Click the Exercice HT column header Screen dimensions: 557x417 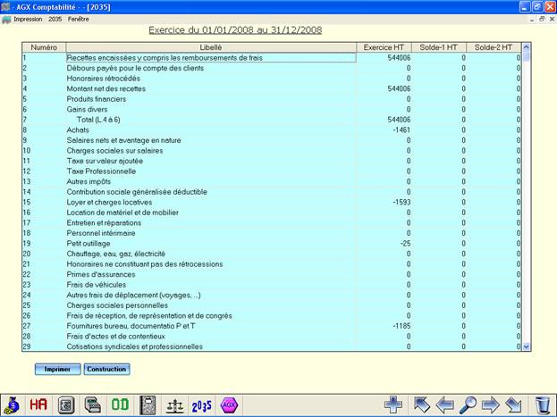click(384, 46)
